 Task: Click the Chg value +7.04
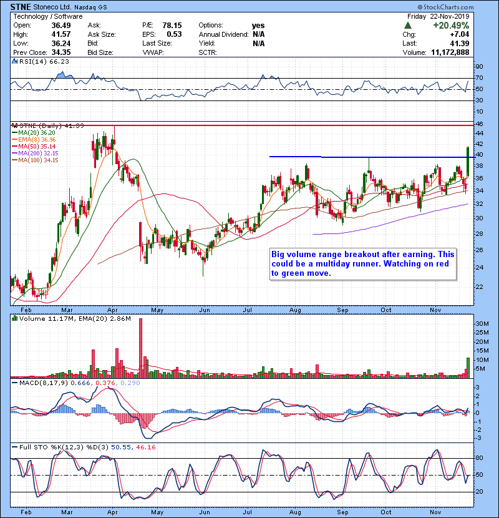[459, 34]
